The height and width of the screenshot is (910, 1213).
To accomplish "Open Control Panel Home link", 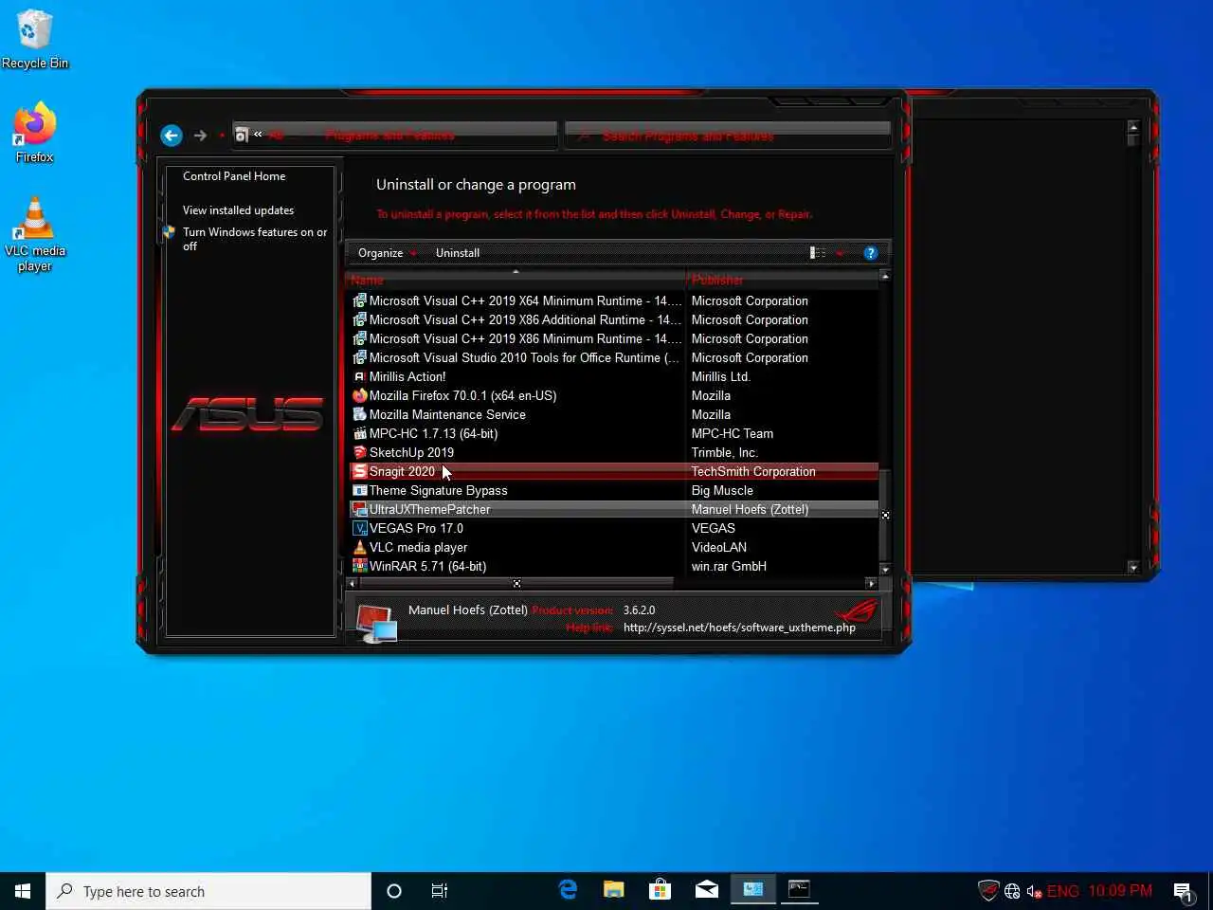I will (234, 176).
